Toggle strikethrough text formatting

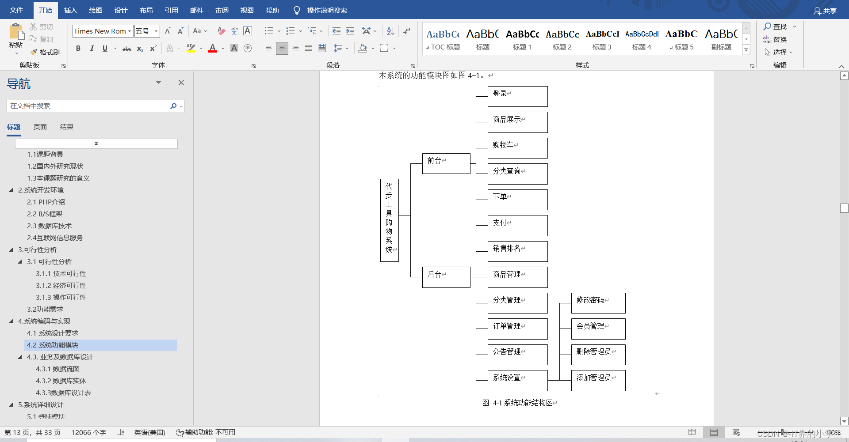tap(126, 49)
